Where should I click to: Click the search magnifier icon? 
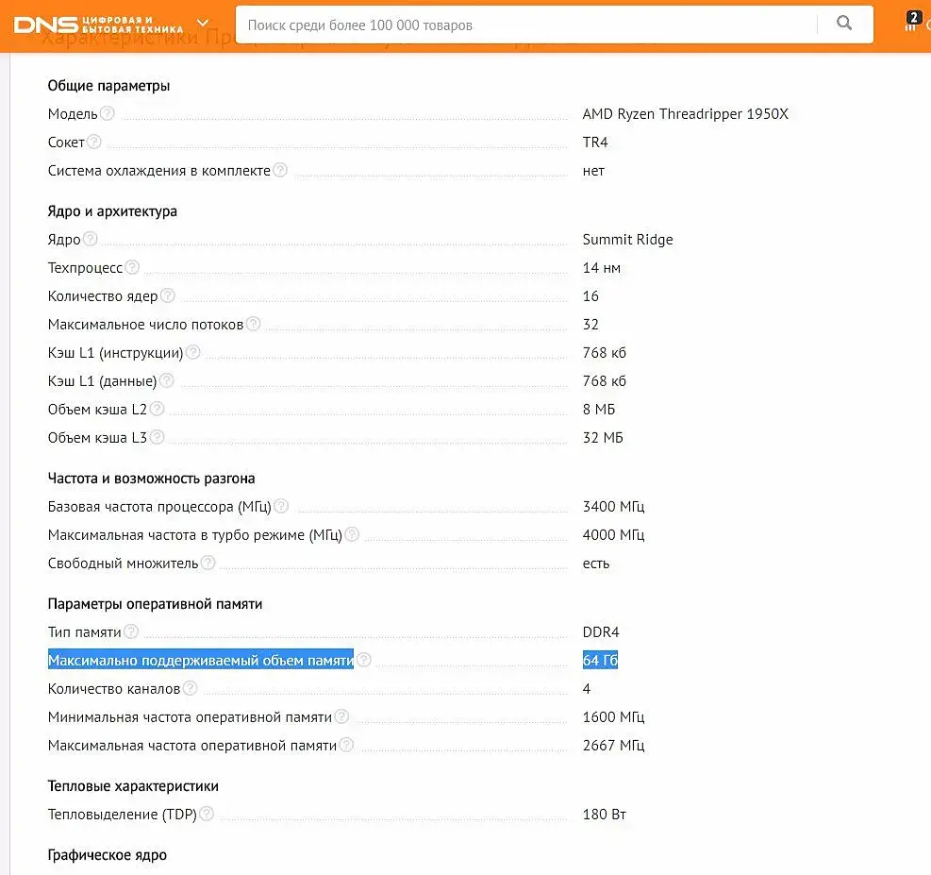(843, 24)
